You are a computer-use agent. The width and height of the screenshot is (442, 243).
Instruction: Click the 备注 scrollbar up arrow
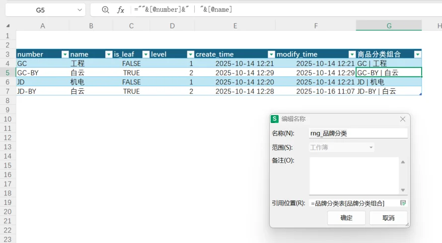(403, 162)
